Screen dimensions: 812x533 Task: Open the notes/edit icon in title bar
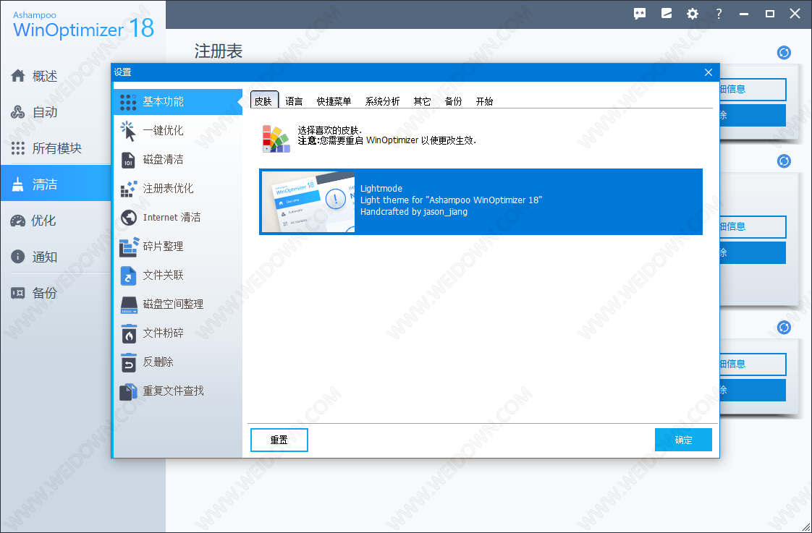[666, 14]
